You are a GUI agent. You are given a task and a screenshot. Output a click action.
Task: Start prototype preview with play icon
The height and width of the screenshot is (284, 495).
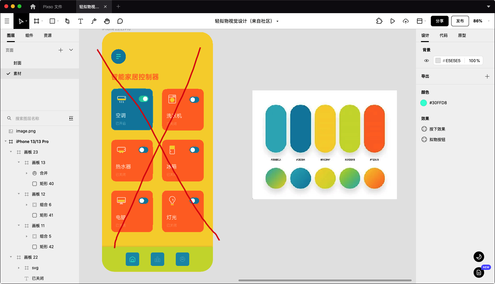pyautogui.click(x=393, y=21)
